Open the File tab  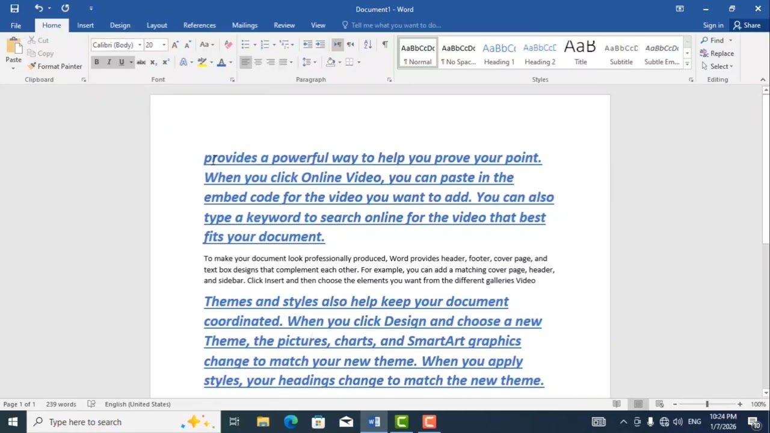[16, 25]
